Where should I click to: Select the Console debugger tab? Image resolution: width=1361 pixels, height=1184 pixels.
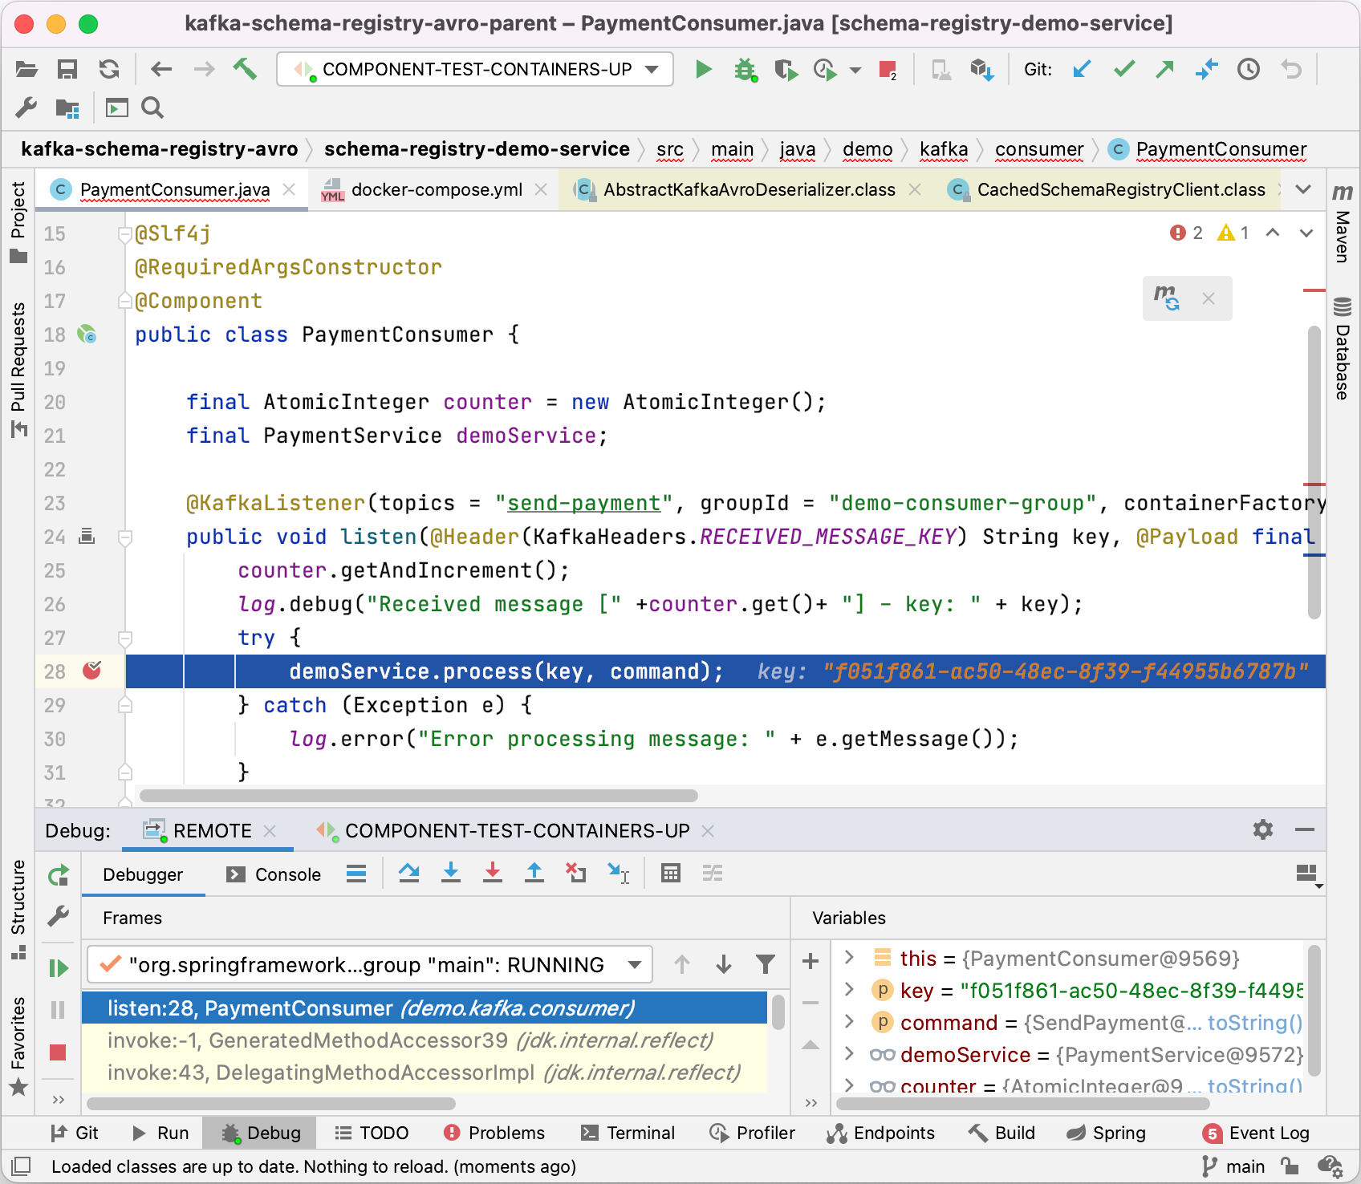click(274, 874)
